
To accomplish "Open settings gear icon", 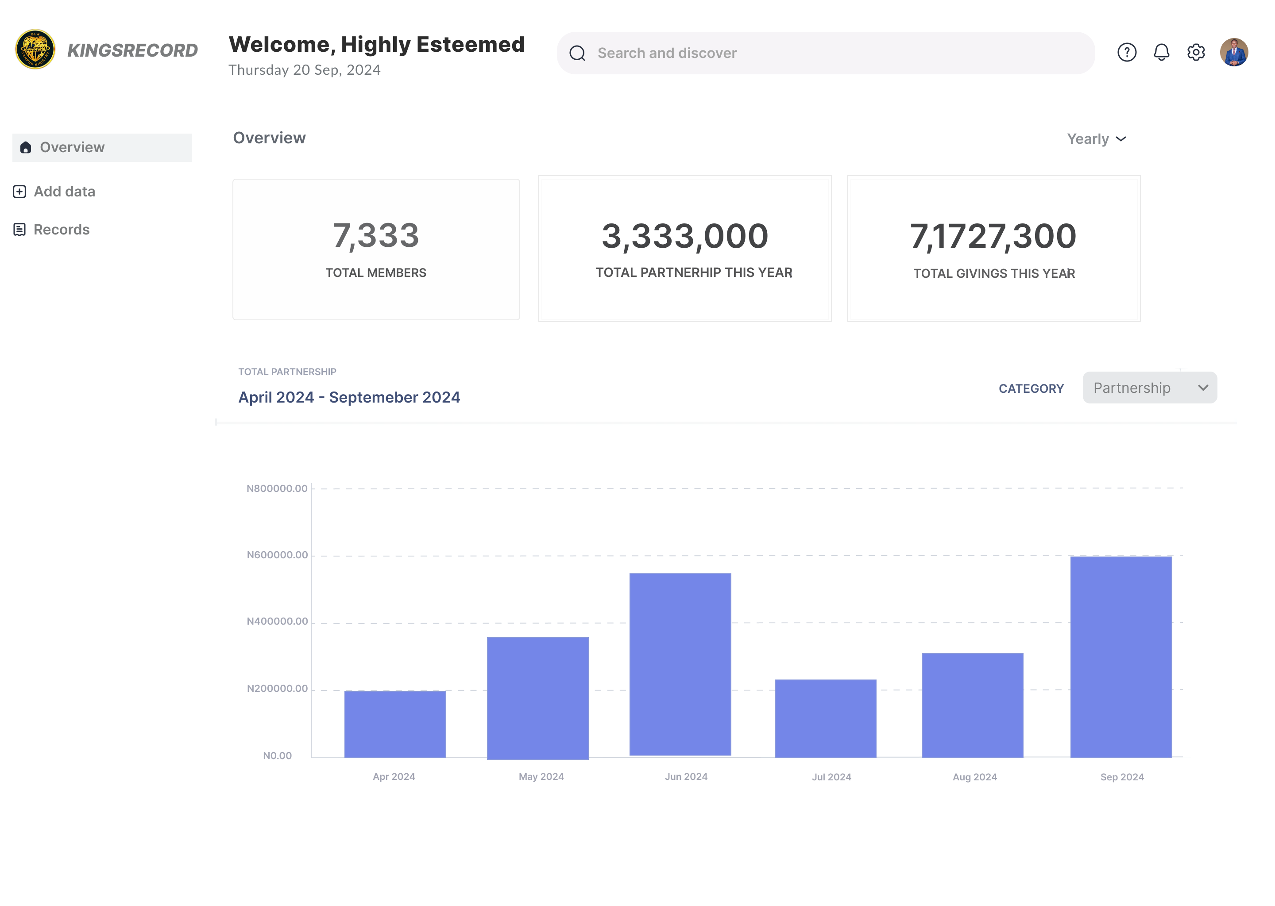I will click(x=1196, y=53).
